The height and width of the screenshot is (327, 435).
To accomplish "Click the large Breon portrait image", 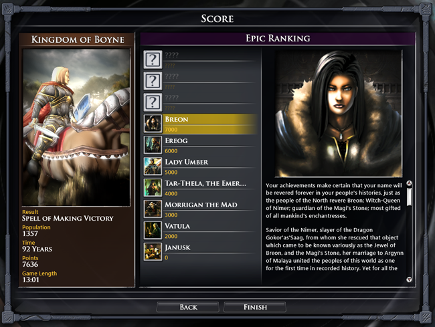I will 339,113.
